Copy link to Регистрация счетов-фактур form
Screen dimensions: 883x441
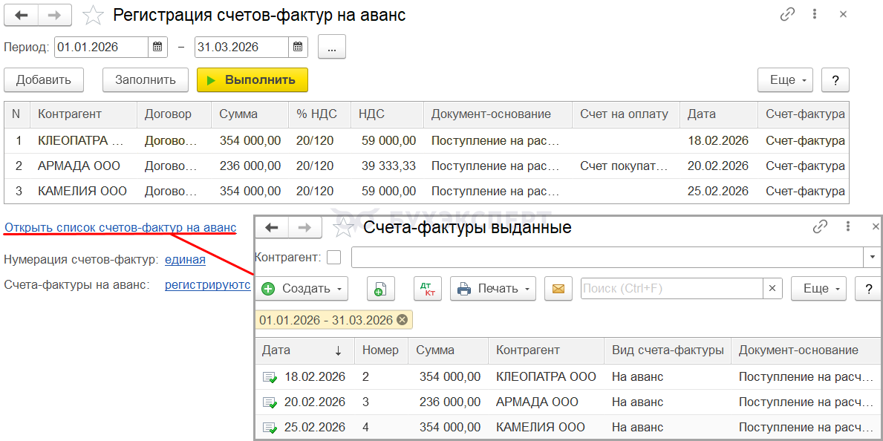click(786, 15)
